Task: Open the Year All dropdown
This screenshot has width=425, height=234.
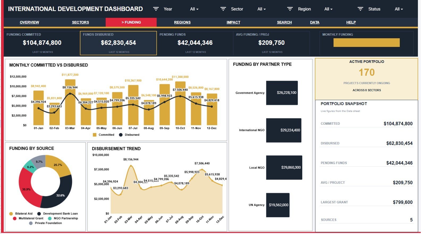Action: 194,9
